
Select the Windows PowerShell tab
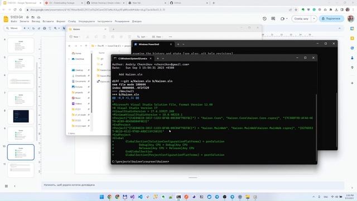[x=152, y=44]
